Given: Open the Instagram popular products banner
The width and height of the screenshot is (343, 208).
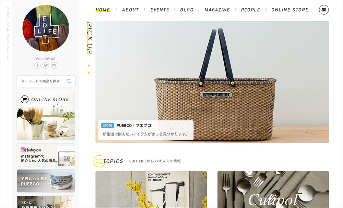Looking at the screenshot, I should 46,155.
